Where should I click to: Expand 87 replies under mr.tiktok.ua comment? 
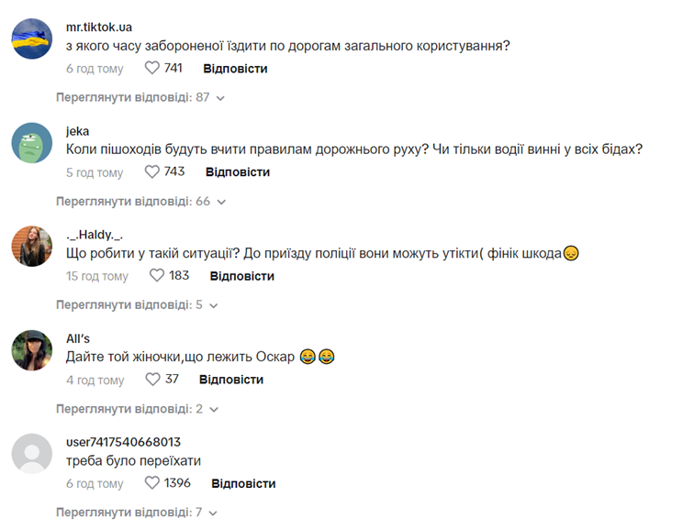(x=140, y=96)
